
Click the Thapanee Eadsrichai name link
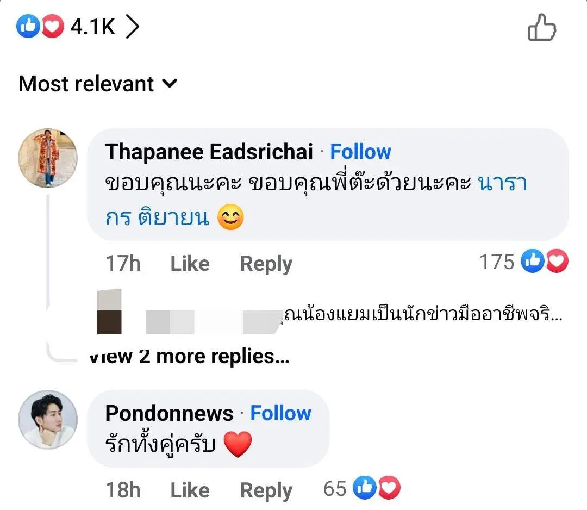209,152
